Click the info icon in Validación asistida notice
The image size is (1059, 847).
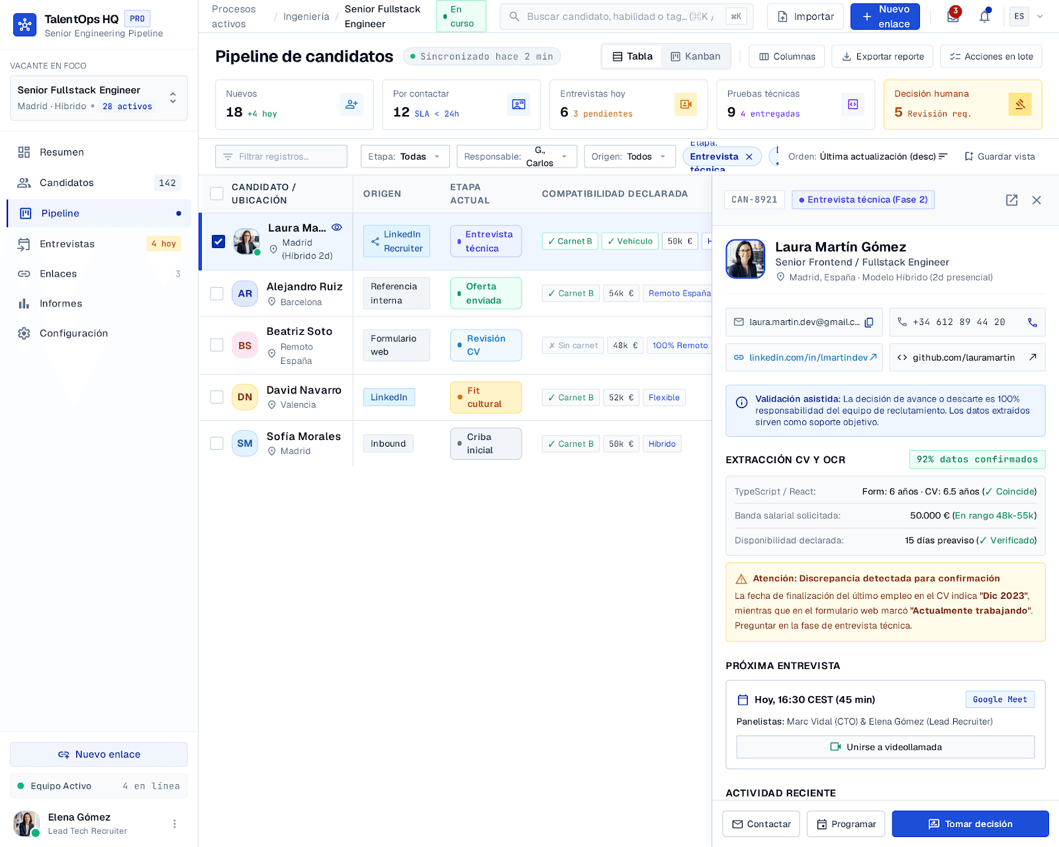click(742, 402)
